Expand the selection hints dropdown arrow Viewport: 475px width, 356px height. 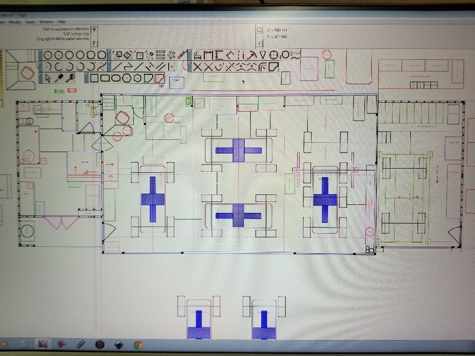[x=94, y=30]
